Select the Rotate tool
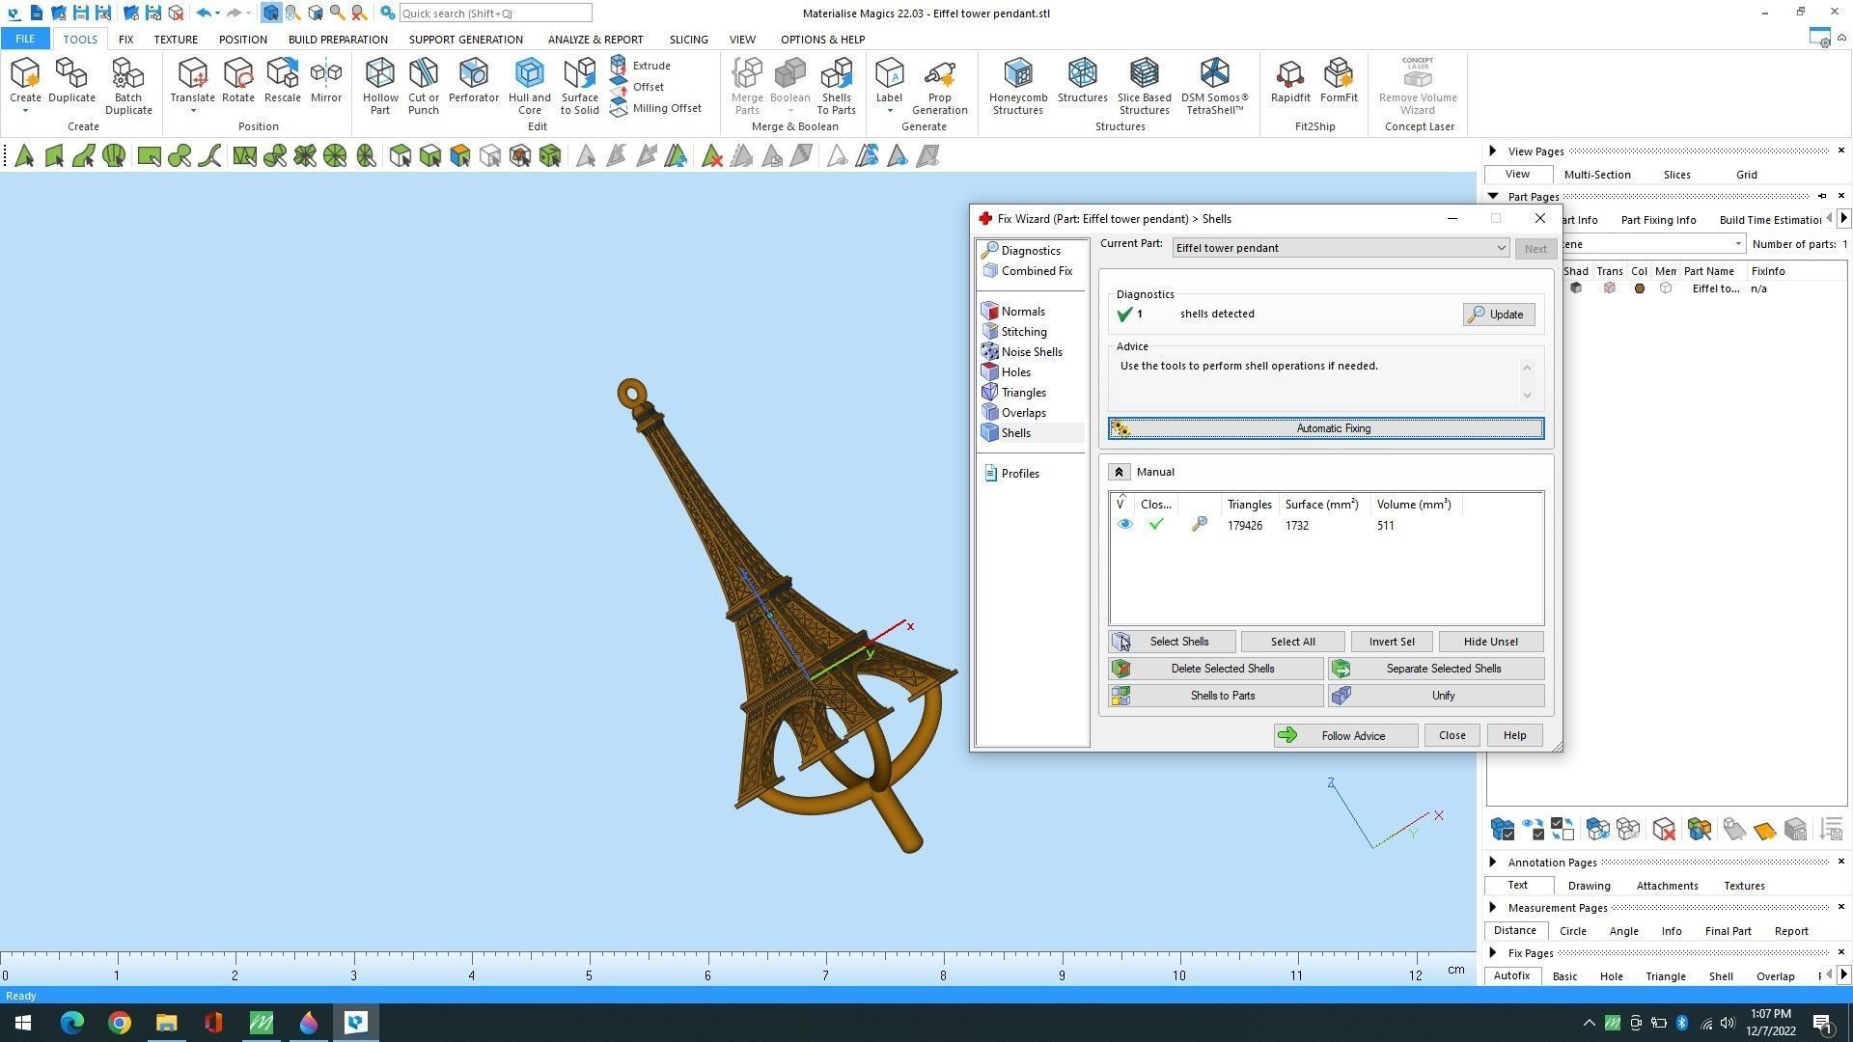This screenshot has height=1042, width=1853. 237,80
